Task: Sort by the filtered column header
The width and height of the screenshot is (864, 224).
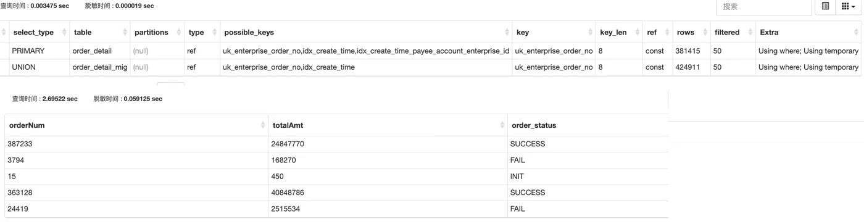Action: (733, 32)
